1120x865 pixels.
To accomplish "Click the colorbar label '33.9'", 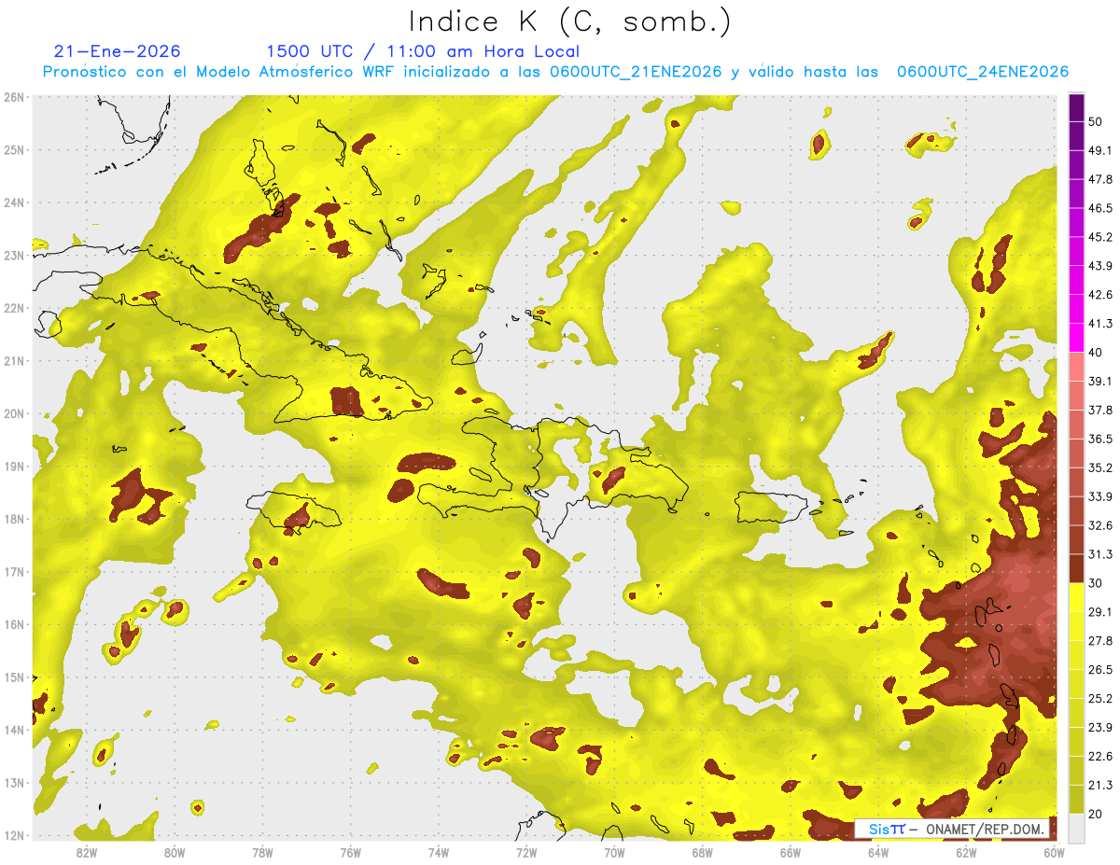I will pyautogui.click(x=1099, y=496).
